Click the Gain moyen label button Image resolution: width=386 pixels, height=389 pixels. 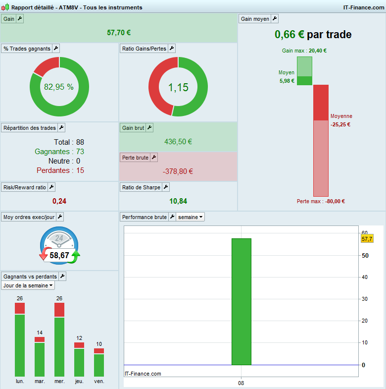[255, 19]
